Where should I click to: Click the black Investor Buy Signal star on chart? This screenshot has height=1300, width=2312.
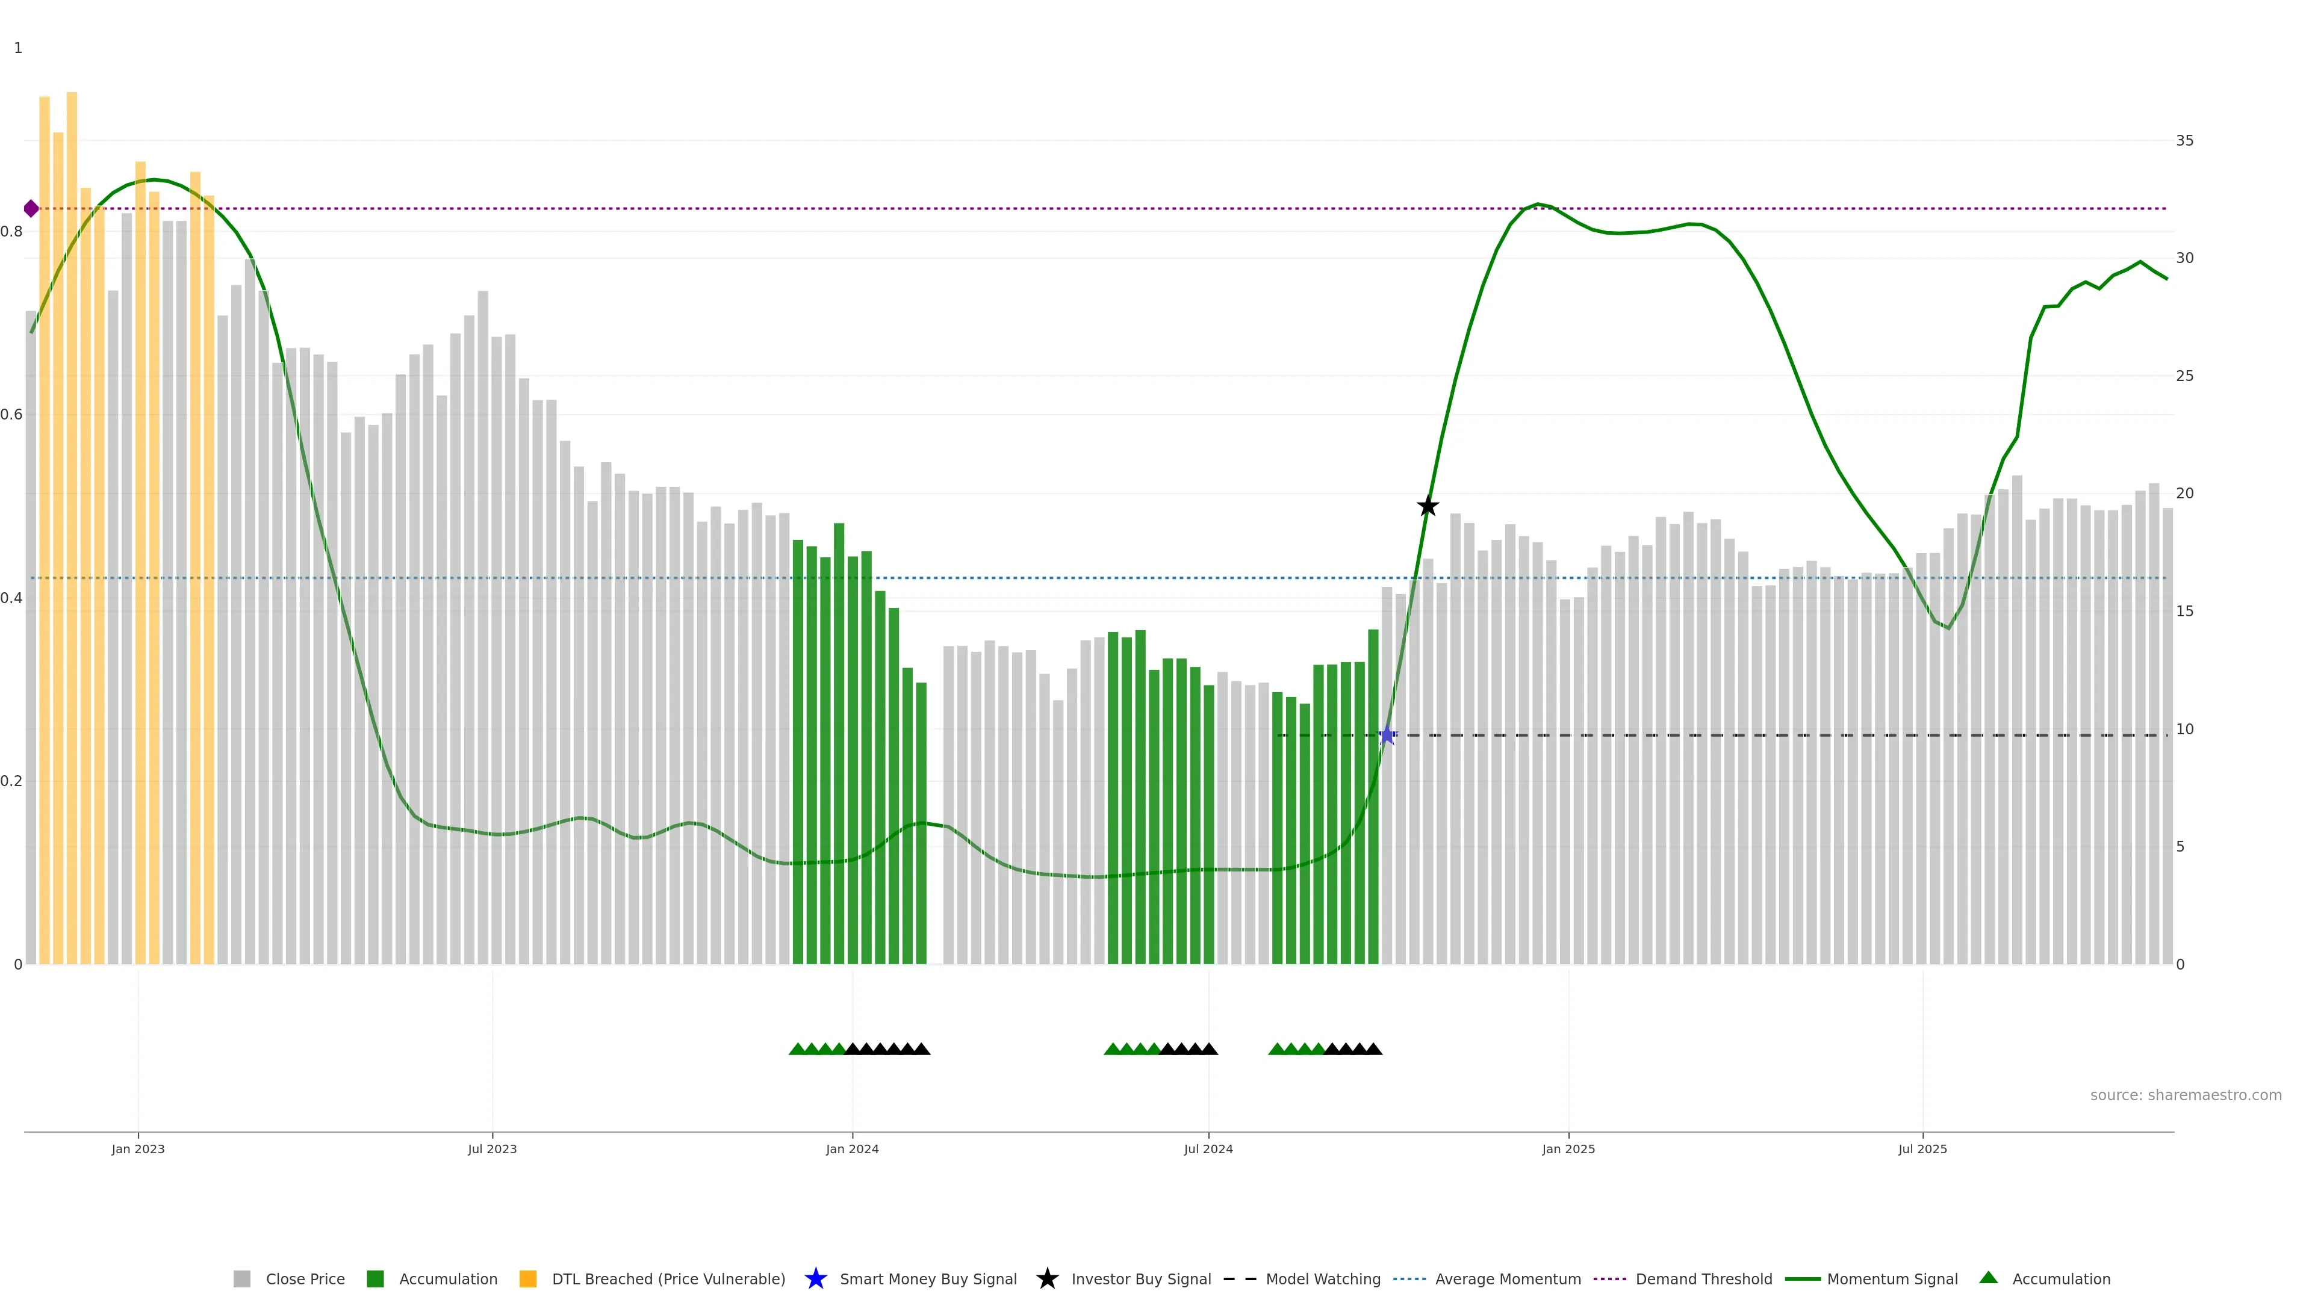coord(1427,507)
